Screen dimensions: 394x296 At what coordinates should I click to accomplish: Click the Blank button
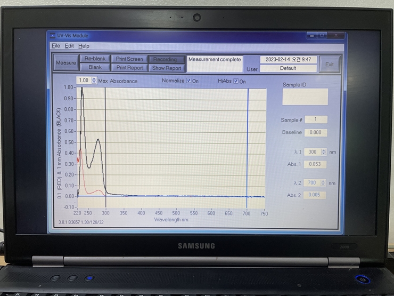[x=95, y=68]
